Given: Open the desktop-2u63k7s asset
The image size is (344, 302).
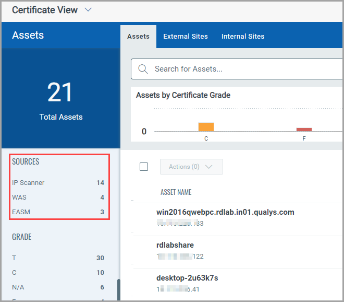Looking at the screenshot, I should point(187,278).
